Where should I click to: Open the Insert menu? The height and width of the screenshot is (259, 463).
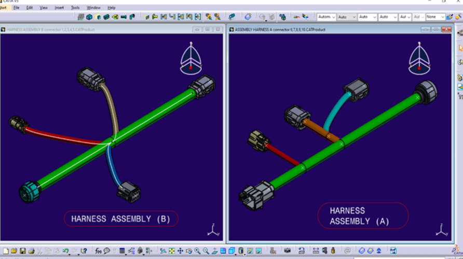coord(59,8)
